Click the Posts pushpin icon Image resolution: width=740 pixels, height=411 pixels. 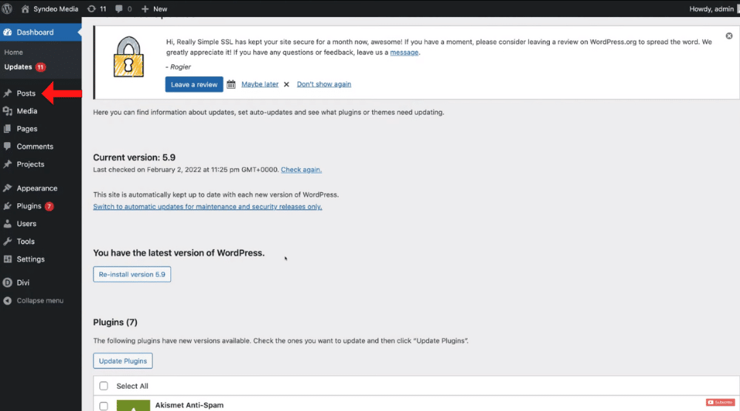(x=7, y=93)
